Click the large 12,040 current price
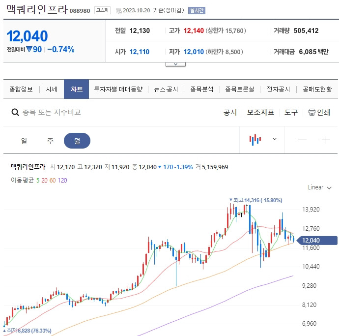Viewport: 339px width, 336px height. click(x=27, y=36)
